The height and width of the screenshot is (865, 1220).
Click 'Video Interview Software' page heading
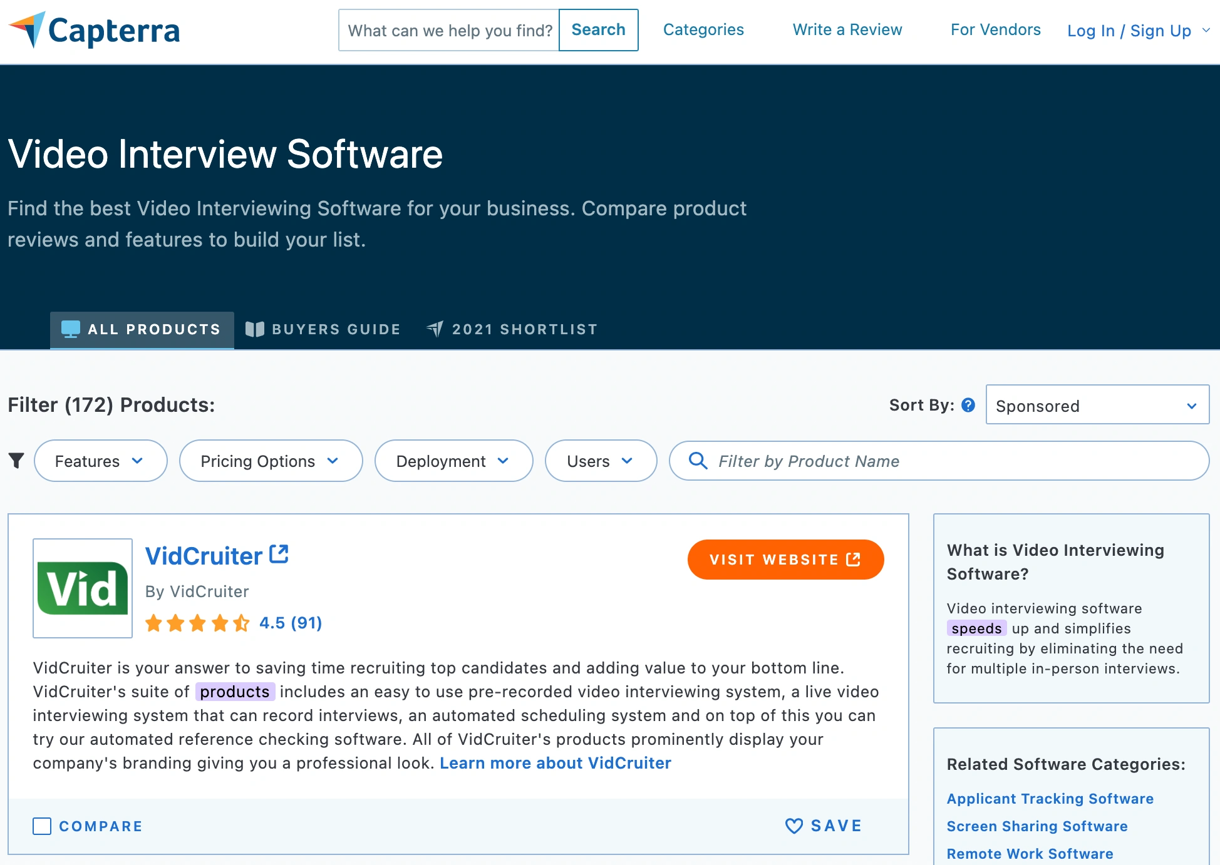225,154
